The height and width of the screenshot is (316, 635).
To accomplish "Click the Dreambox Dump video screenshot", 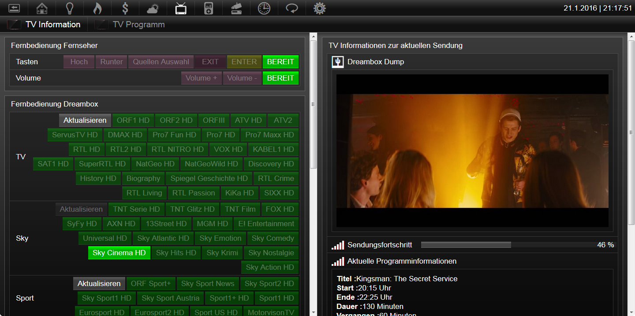I will coord(472,151).
